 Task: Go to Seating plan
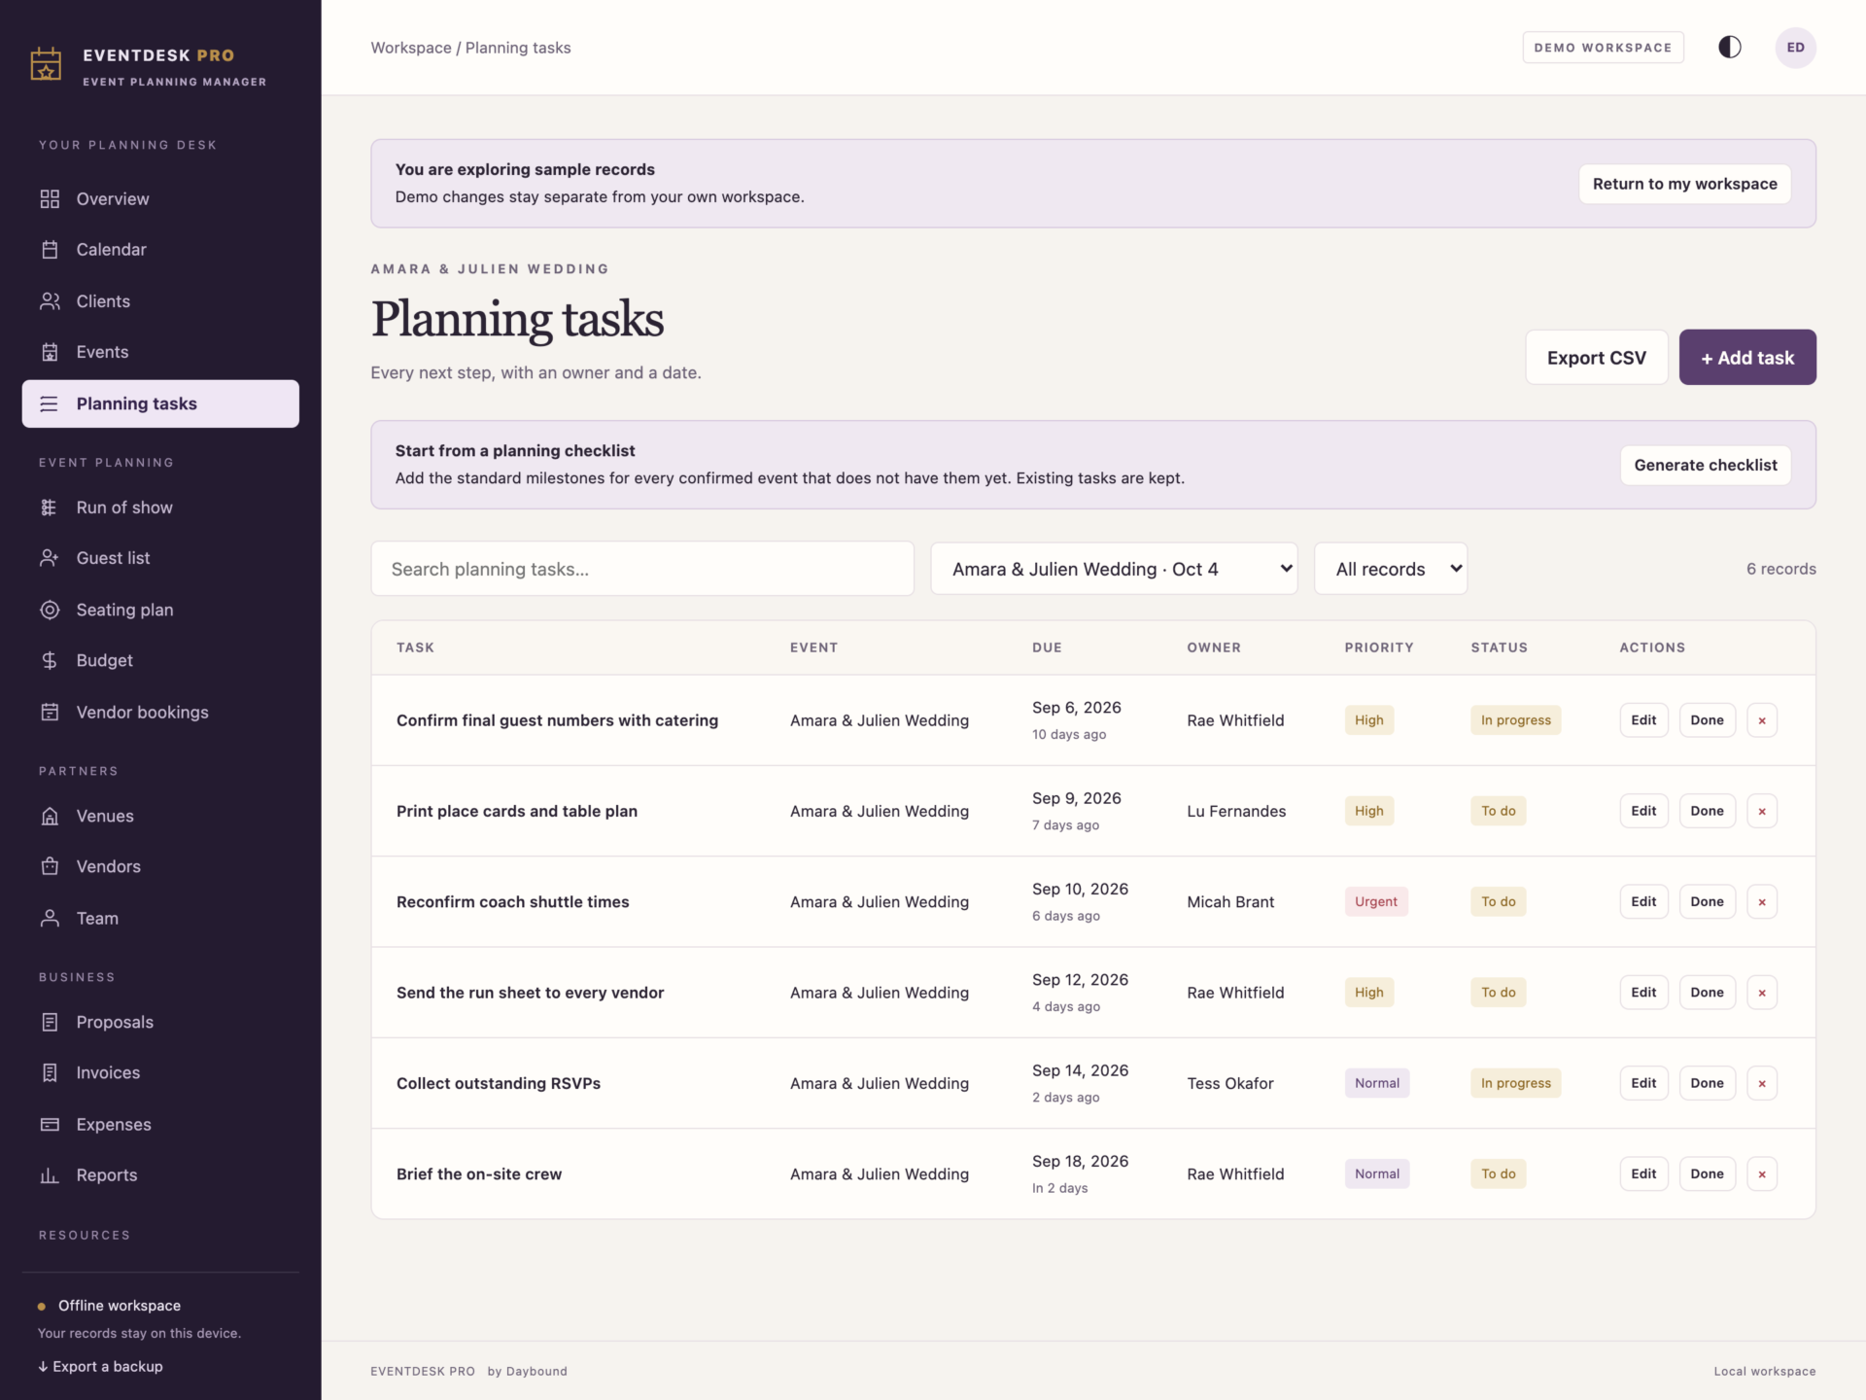tap(160, 610)
